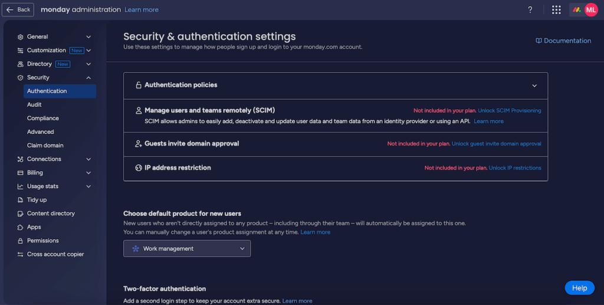Image resolution: width=604 pixels, height=305 pixels.
Task: Open the Work management product dropdown
Action: click(187, 249)
